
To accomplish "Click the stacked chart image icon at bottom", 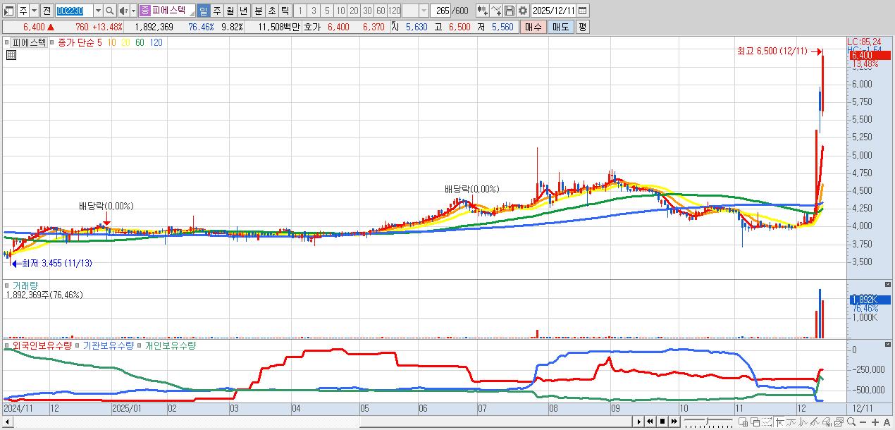I will click(x=839, y=422).
